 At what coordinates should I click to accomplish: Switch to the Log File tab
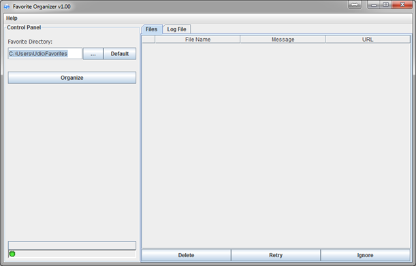click(177, 29)
